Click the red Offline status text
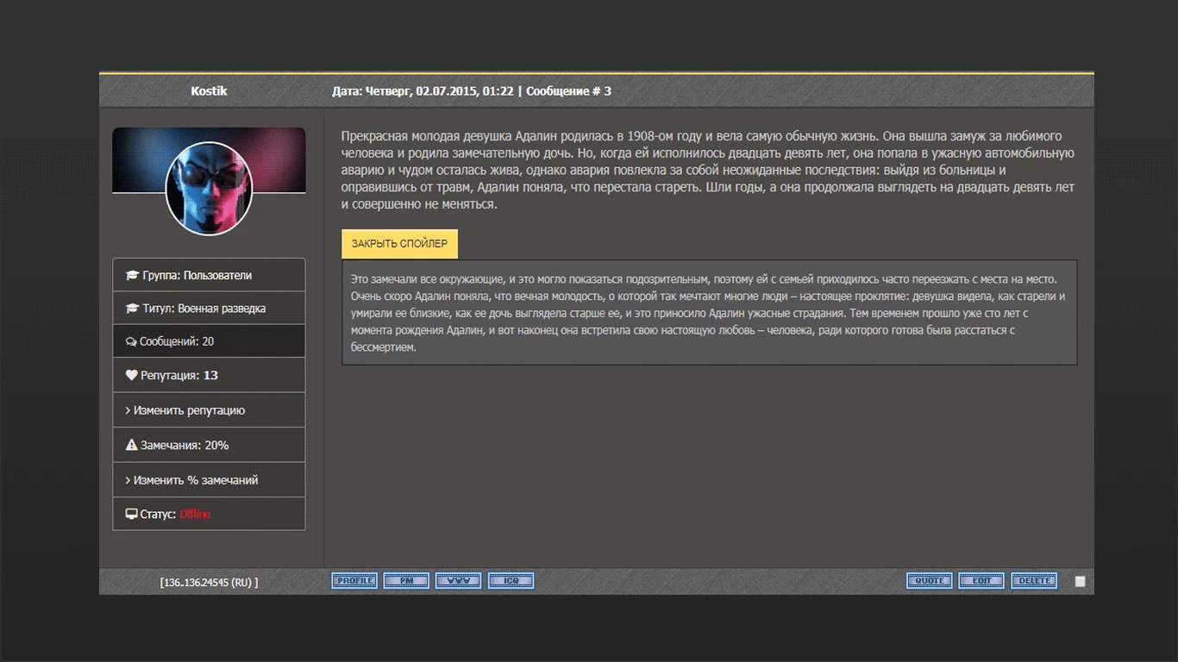 pyautogui.click(x=195, y=515)
